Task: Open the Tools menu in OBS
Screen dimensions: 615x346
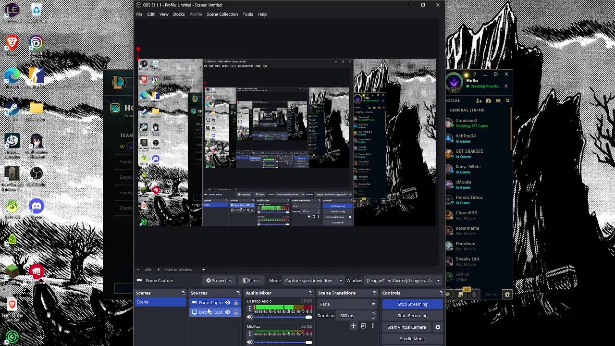Action: (x=247, y=14)
